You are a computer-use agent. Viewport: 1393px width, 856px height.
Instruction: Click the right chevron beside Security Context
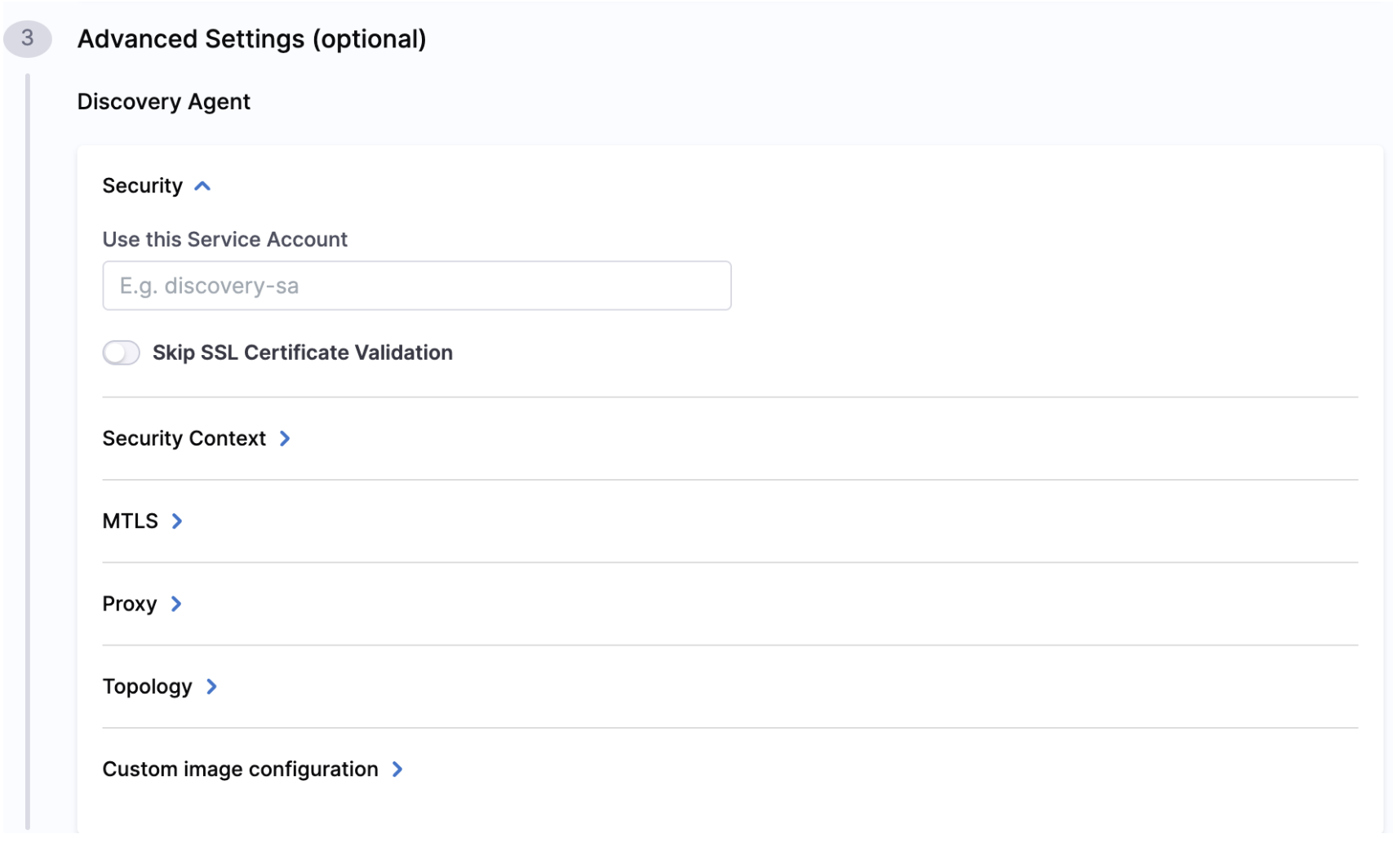285,439
